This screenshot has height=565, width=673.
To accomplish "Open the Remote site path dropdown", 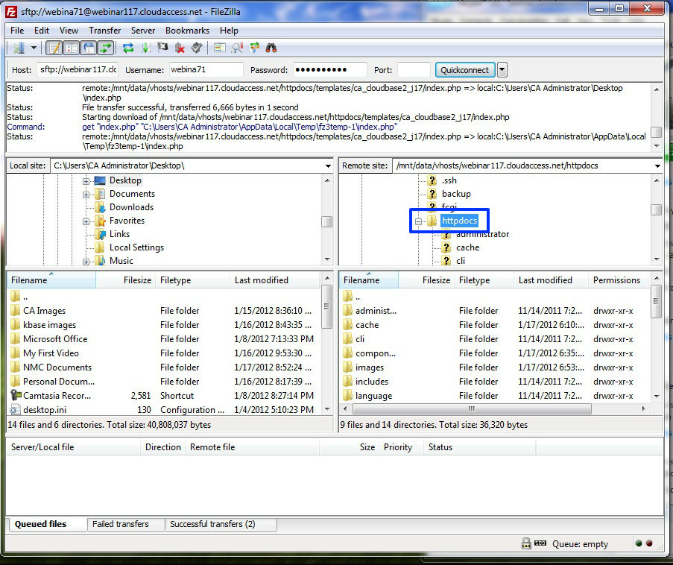I will point(657,165).
